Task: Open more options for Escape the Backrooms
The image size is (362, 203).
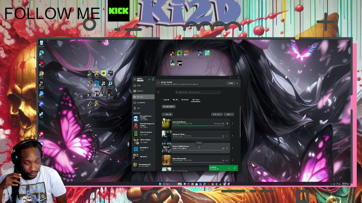Action: point(232,123)
